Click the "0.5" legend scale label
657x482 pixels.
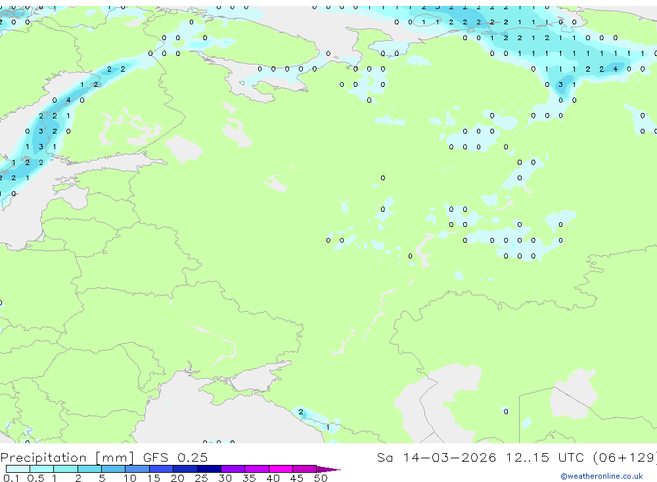[35, 478]
